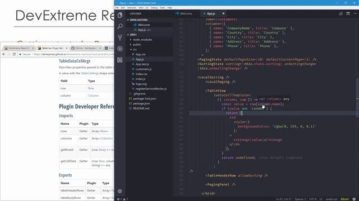Click the Spaces: 2 indentation status item

pyautogui.click(x=300, y=199)
